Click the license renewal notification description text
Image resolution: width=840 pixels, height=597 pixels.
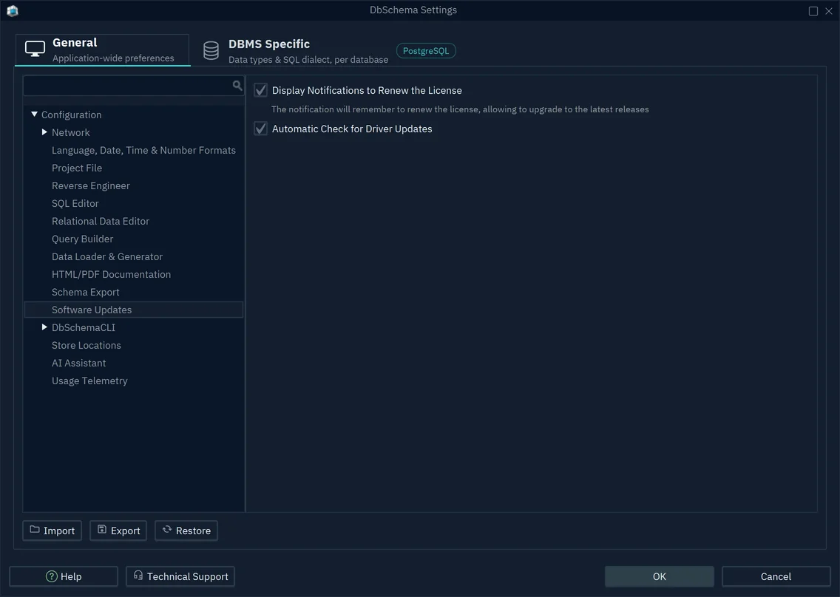pyautogui.click(x=460, y=109)
